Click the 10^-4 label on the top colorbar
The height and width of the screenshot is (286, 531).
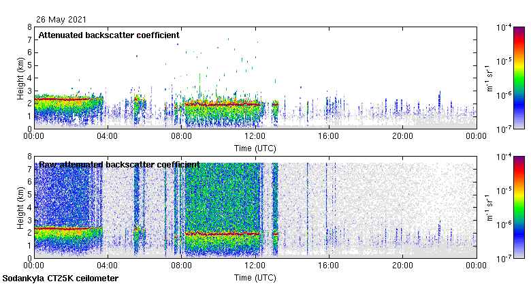point(504,27)
